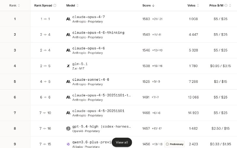The image size is (237, 148).
Task: Click the Anthropic logo beside claude-opus-4-6-thinking
Action: click(68, 34)
